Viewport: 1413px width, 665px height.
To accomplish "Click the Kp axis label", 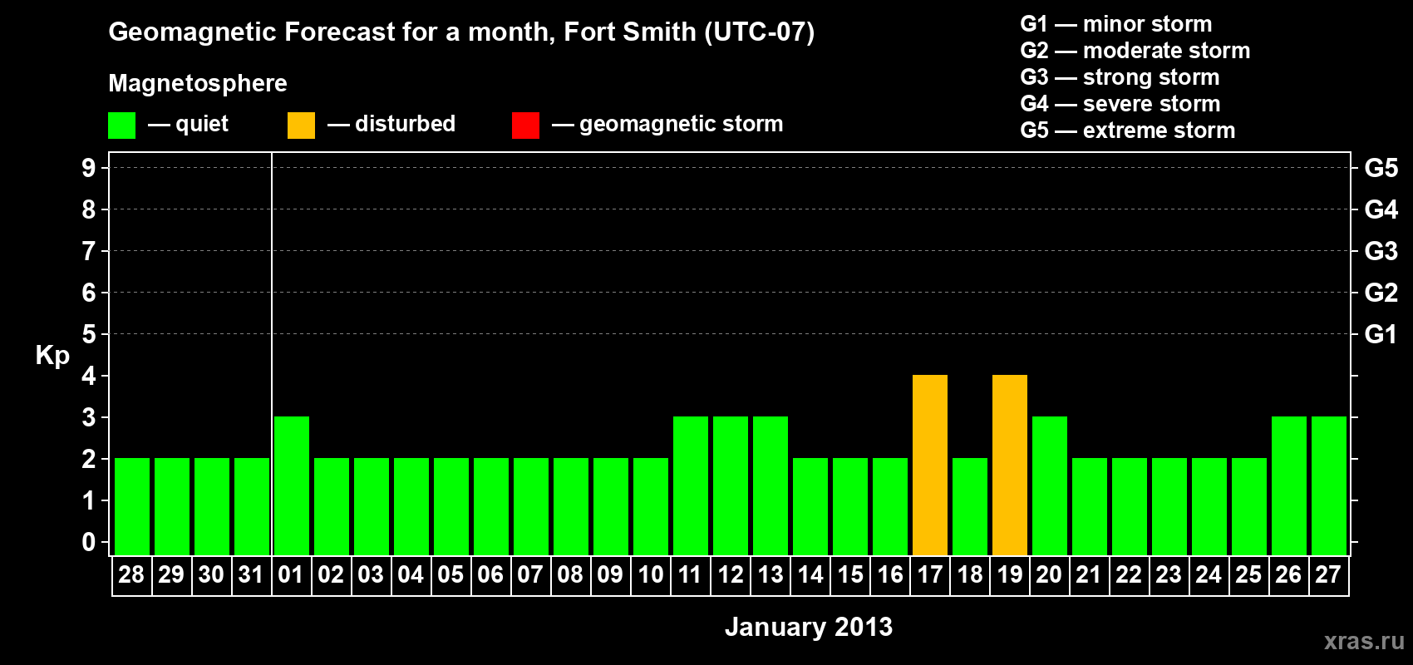I will 52,356.
